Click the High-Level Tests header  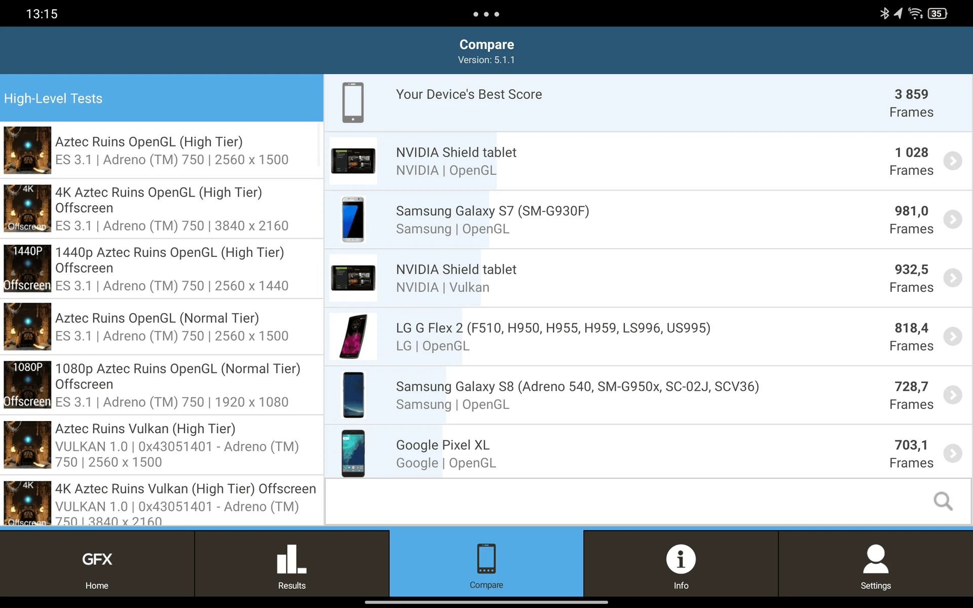[162, 98]
